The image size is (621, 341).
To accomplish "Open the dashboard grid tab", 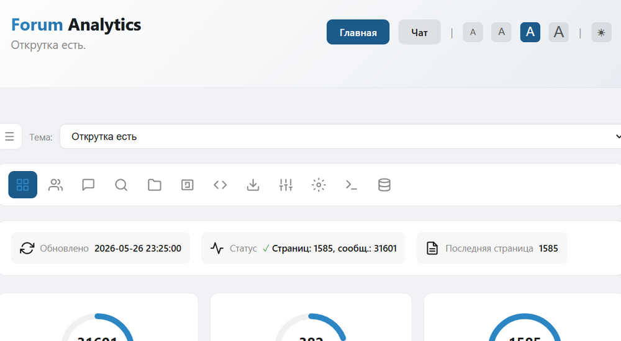I will click(22, 185).
